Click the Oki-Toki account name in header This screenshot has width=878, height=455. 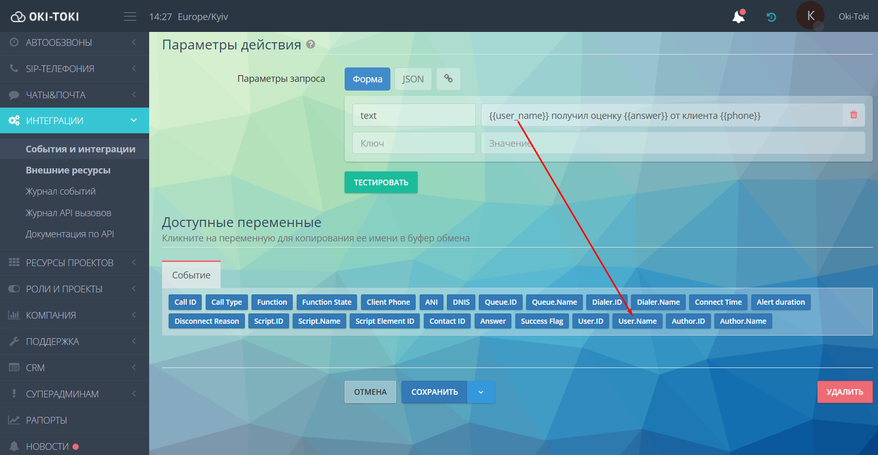pos(853,16)
